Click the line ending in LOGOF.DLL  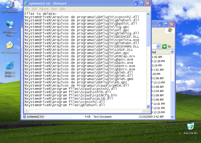[79, 50]
